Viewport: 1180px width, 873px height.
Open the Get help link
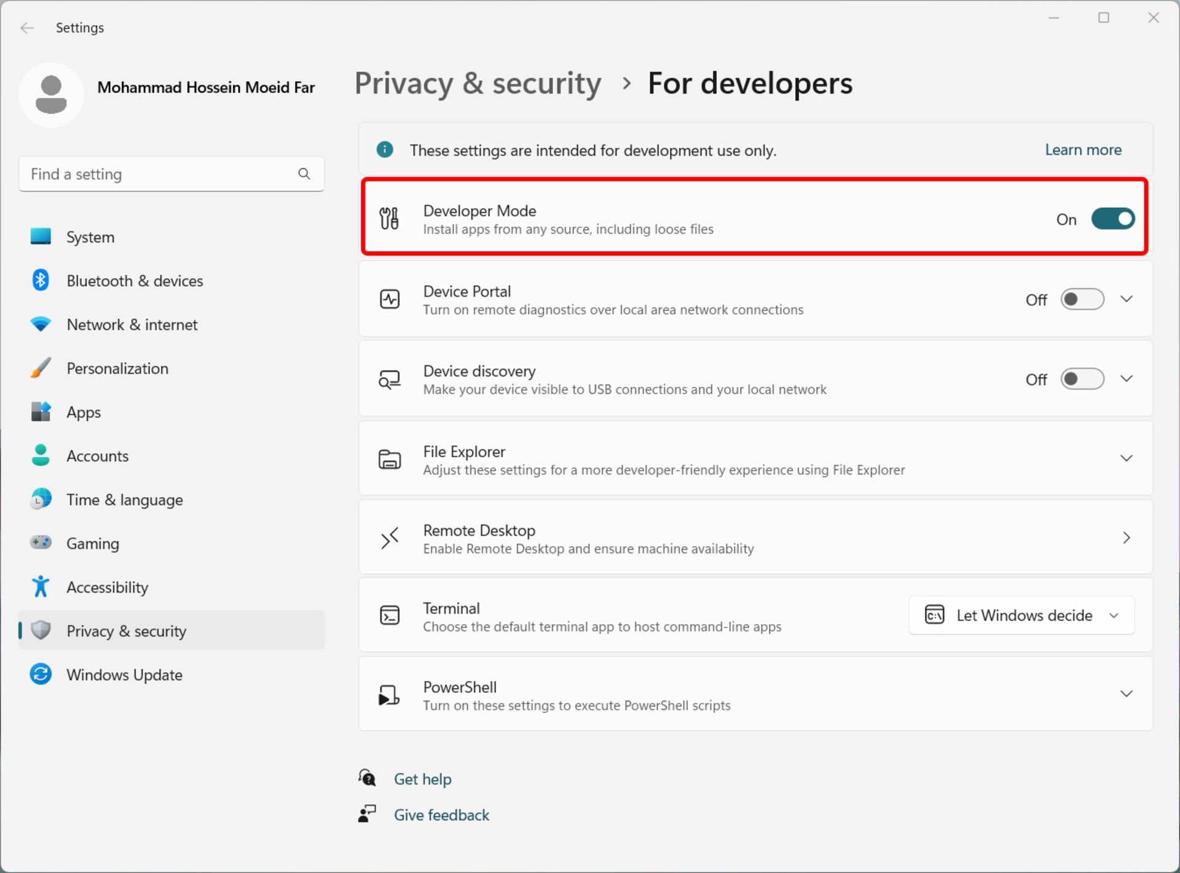click(x=423, y=779)
